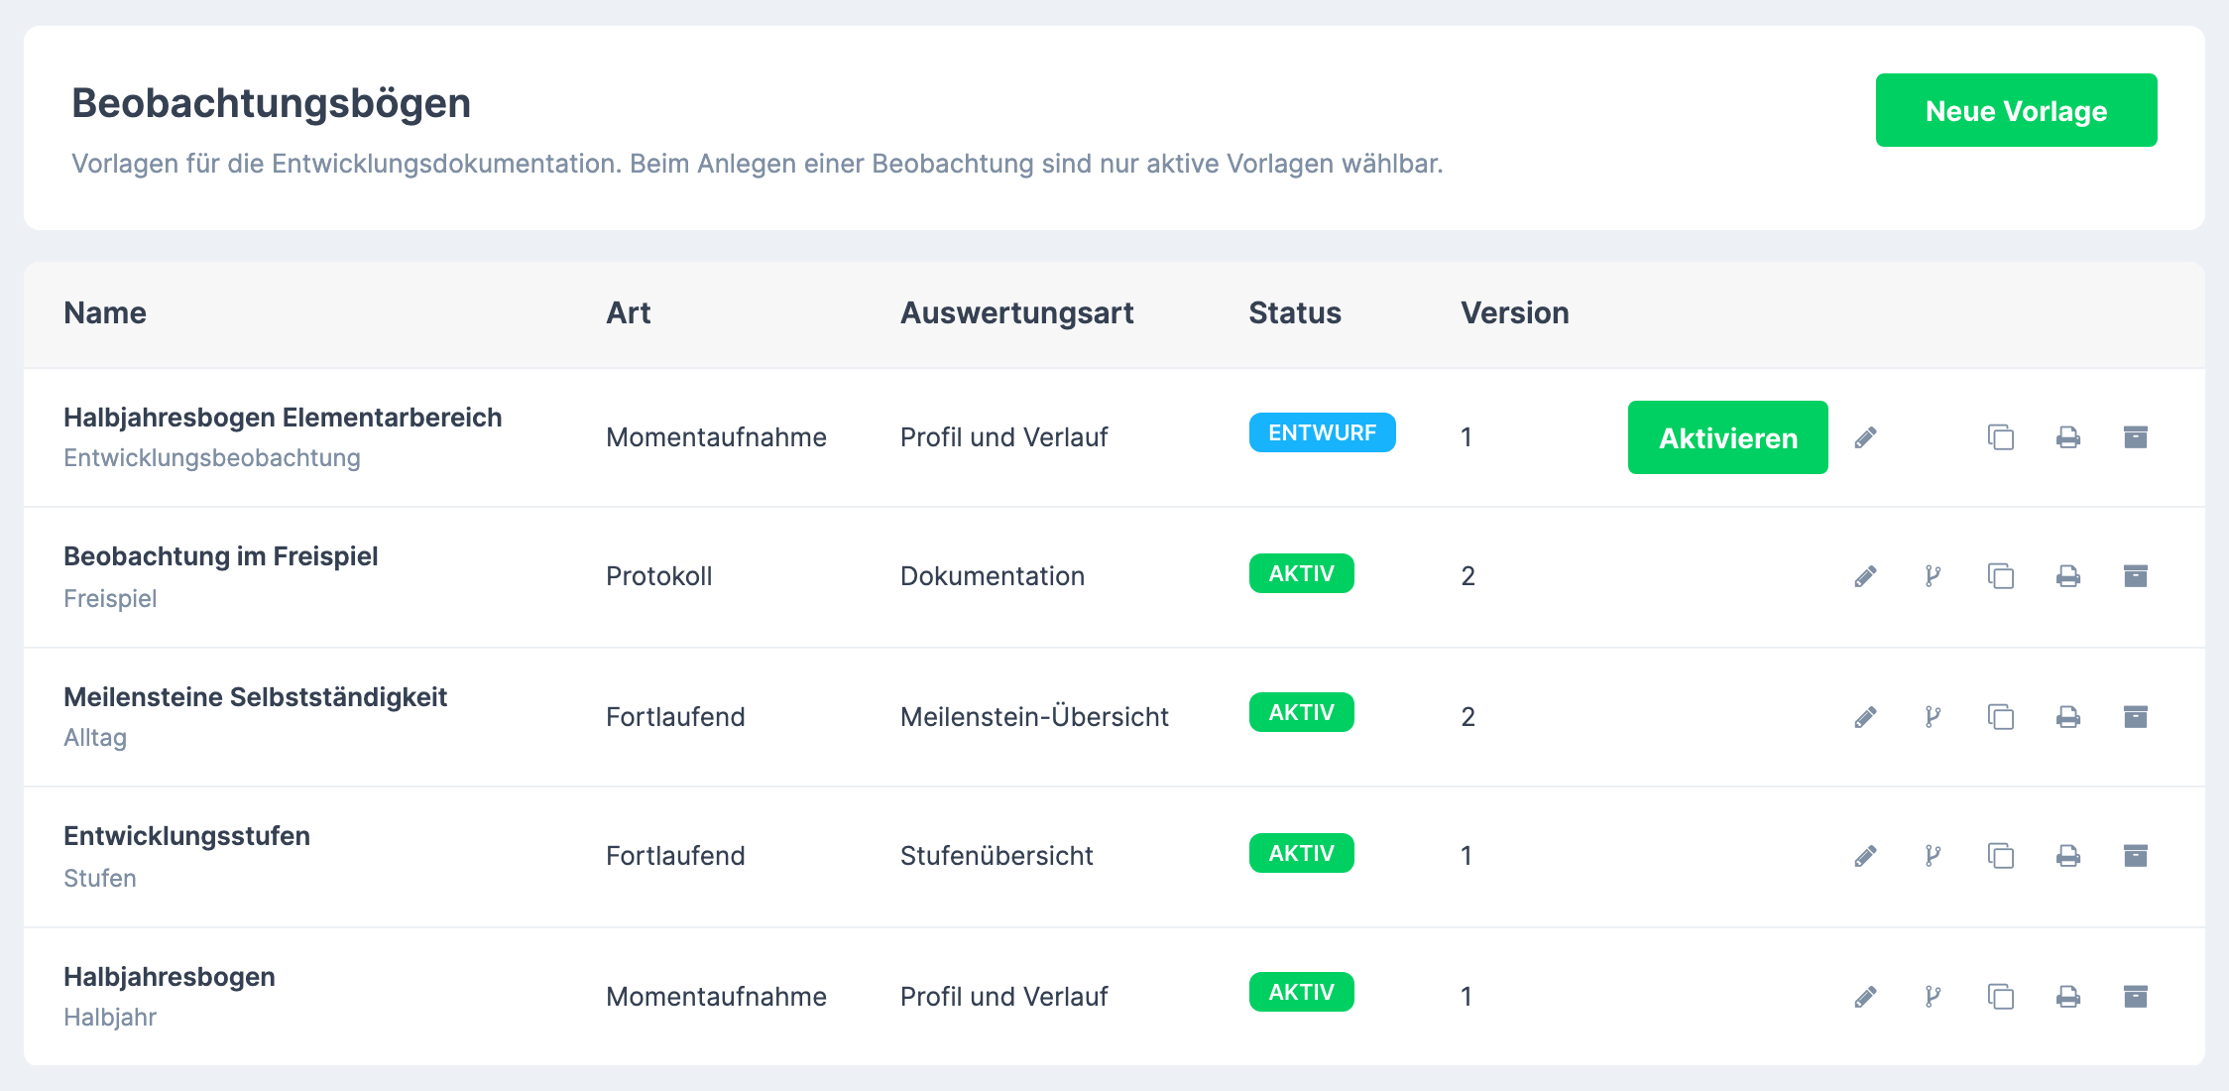This screenshot has width=2229, height=1091.
Task: Click the Art column header
Action: tap(628, 313)
